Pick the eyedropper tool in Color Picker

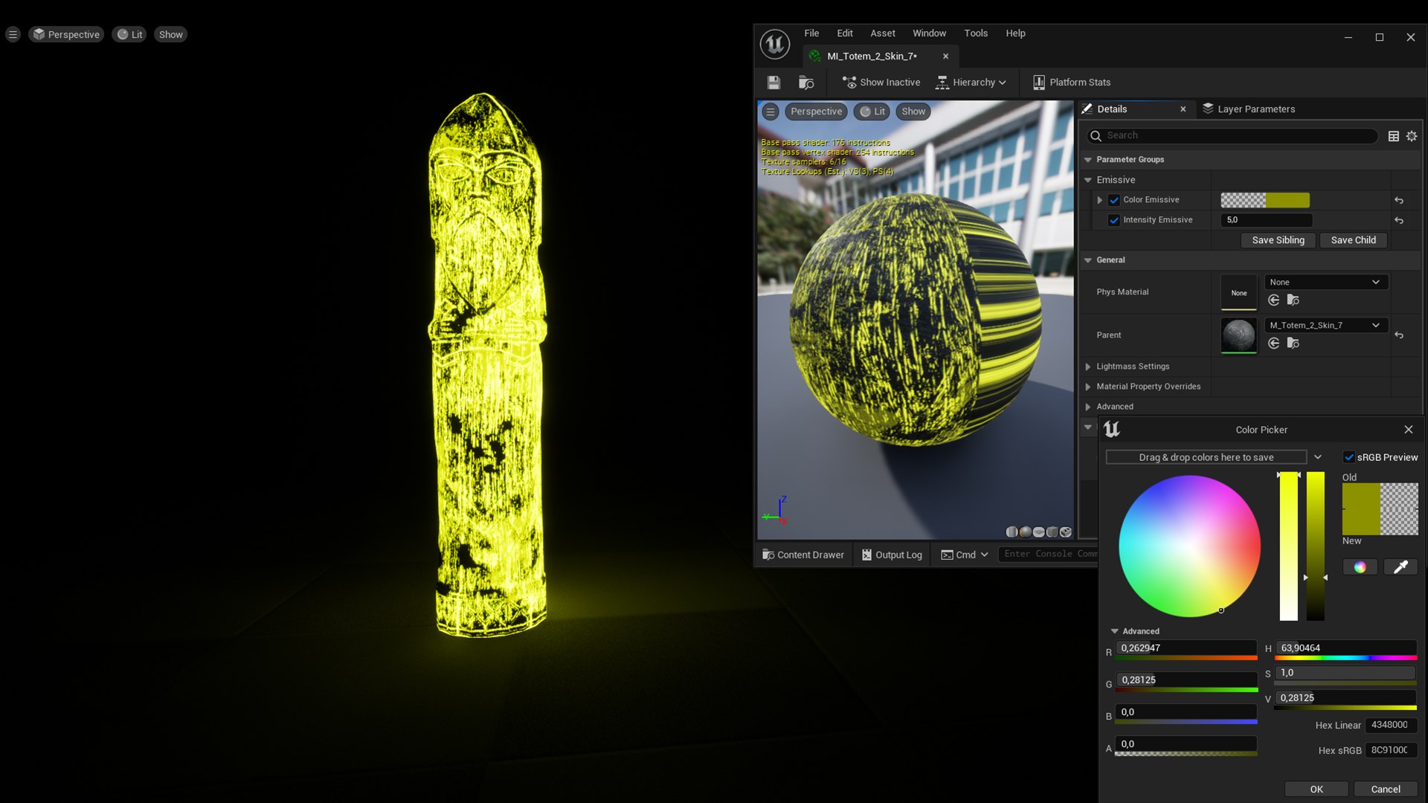1400,567
